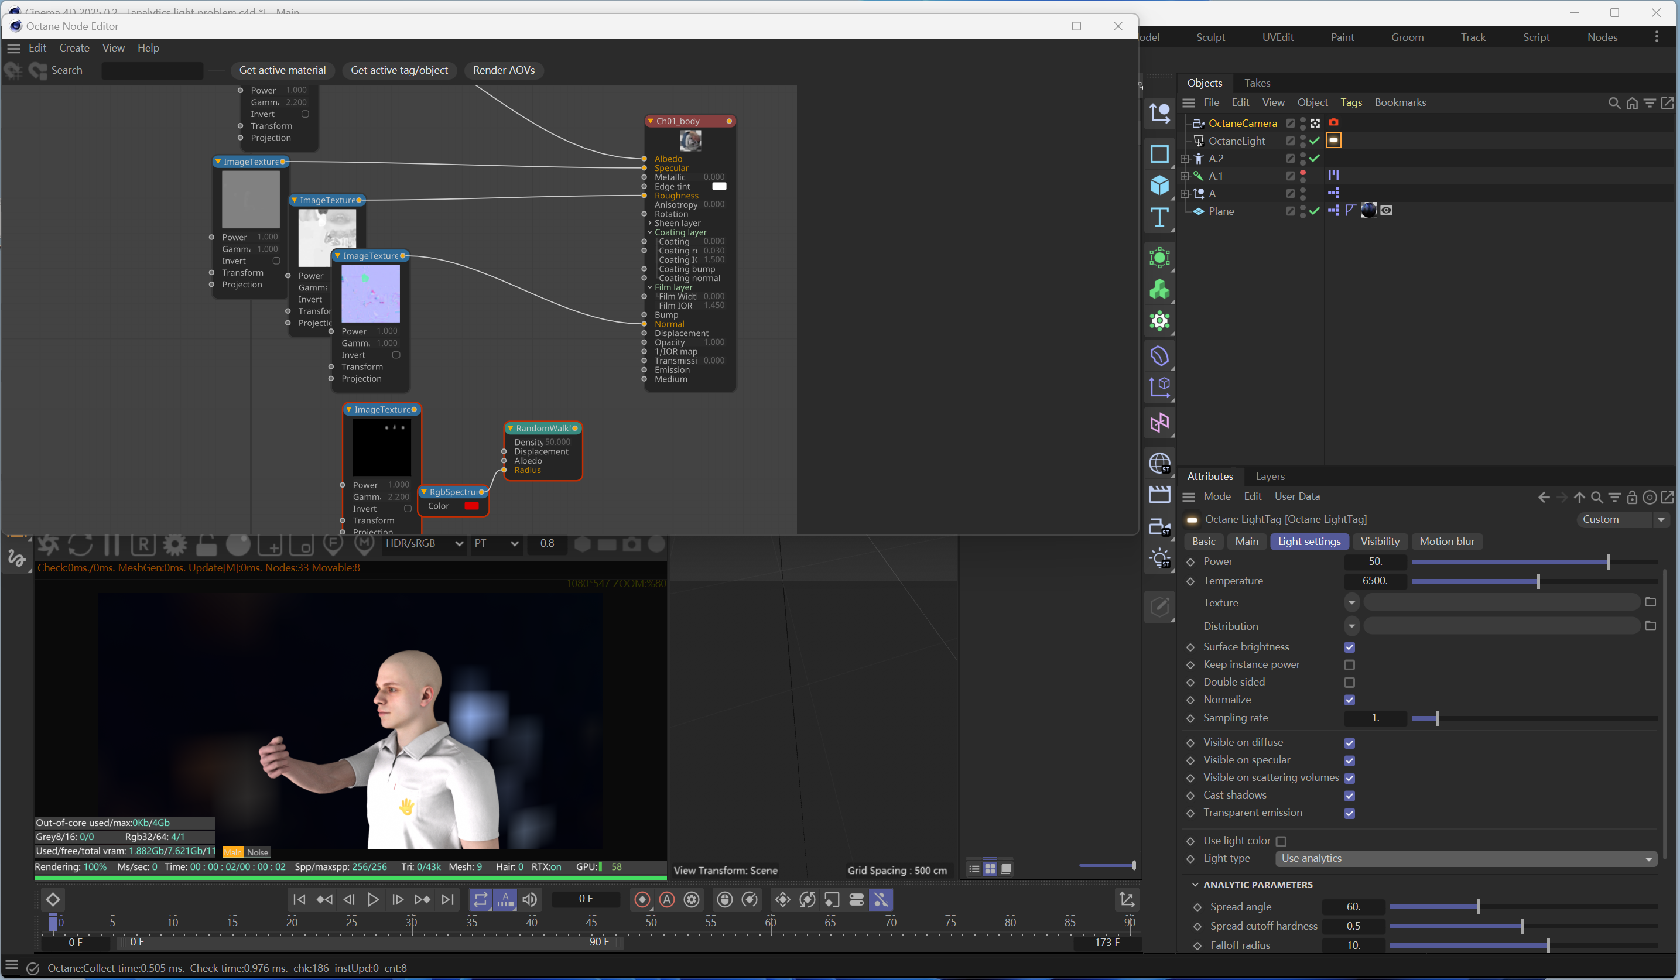Viewport: 1680px width, 980px height.
Task: Enable Double sided checkbox
Action: [x=1349, y=682]
